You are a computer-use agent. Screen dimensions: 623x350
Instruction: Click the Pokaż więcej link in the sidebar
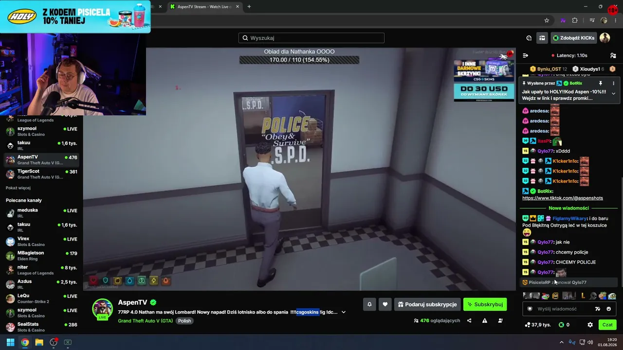18,188
